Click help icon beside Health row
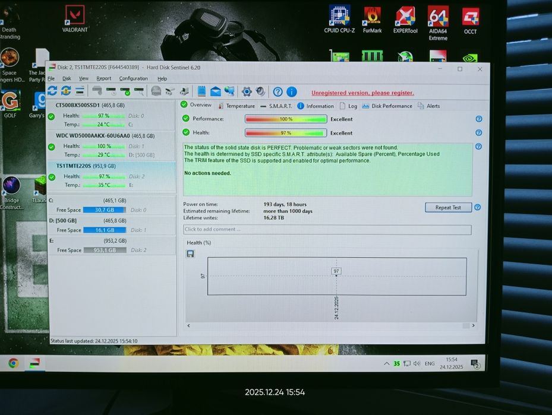Image resolution: width=552 pixels, height=415 pixels. (479, 132)
